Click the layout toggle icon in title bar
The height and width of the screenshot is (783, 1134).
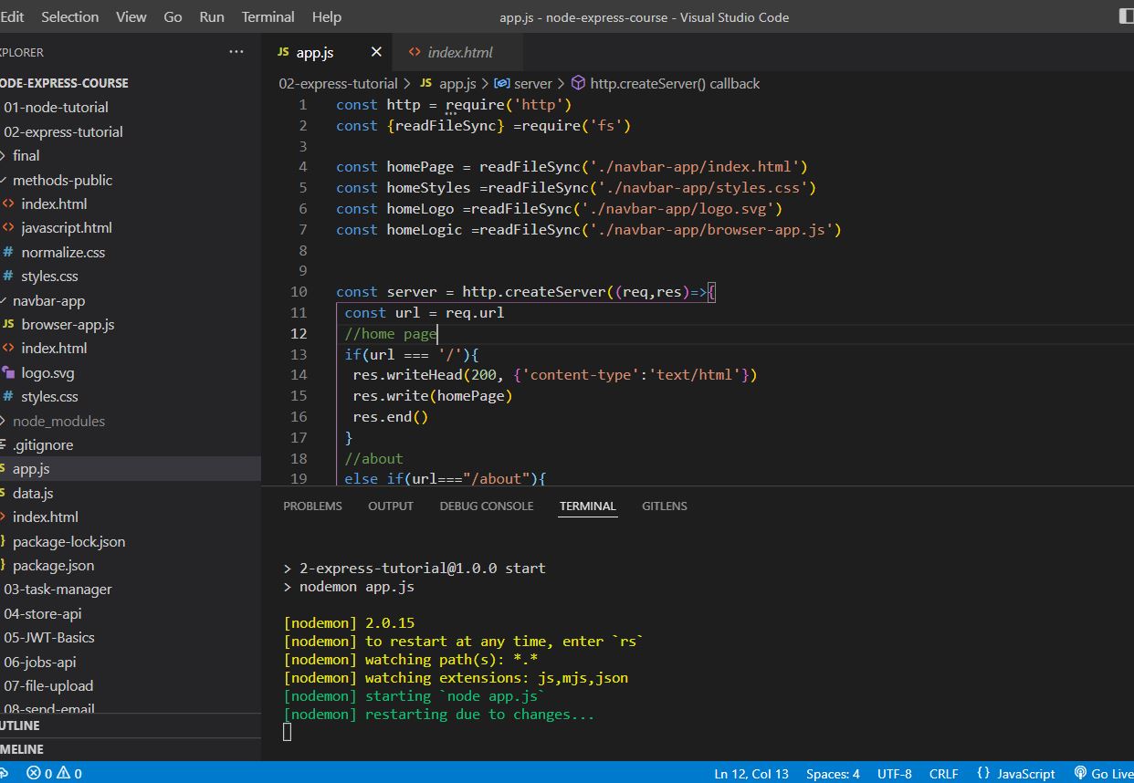pyautogui.click(x=1125, y=16)
